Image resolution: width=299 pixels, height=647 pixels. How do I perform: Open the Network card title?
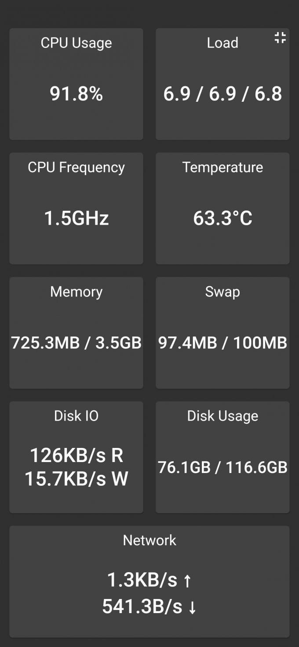(149, 540)
